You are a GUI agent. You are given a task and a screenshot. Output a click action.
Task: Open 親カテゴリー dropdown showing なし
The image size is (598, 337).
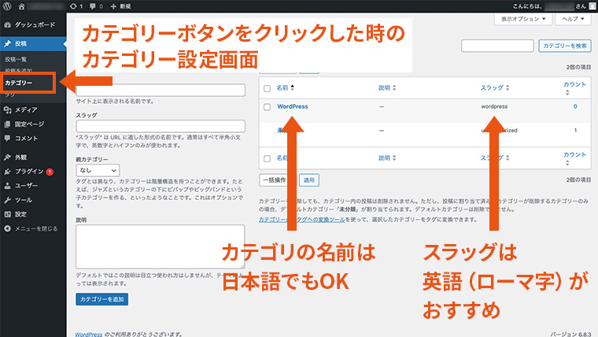tap(98, 170)
